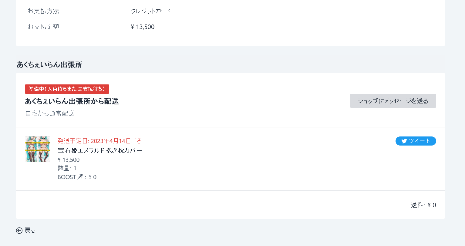Click the 送料: ¥ 0 shipping fee
The height and width of the screenshot is (246, 465).
pos(423,205)
